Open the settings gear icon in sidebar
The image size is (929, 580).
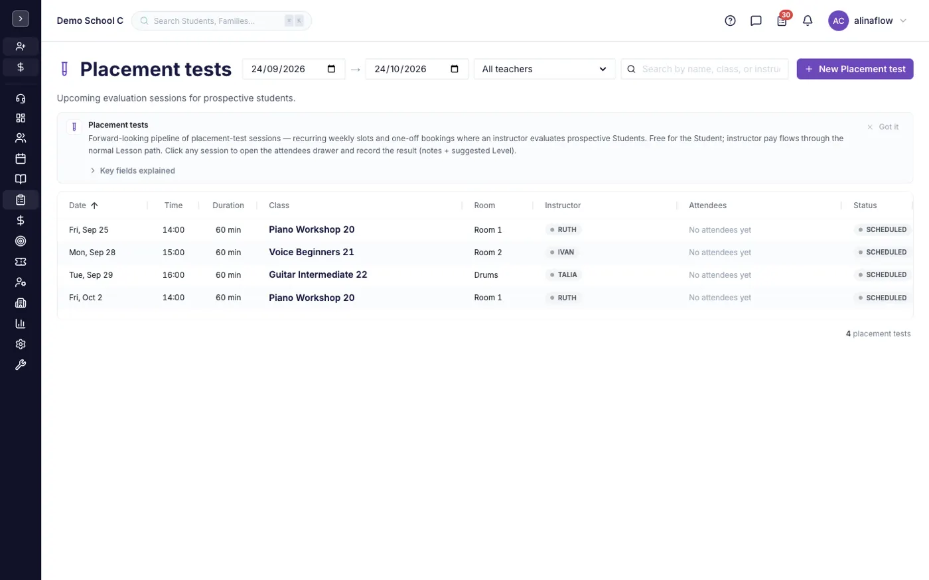coord(21,344)
